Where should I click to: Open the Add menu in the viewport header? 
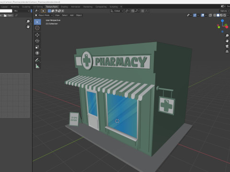click(72, 15)
